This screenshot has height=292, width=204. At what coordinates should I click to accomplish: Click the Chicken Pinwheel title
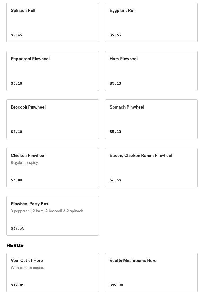[28, 155]
